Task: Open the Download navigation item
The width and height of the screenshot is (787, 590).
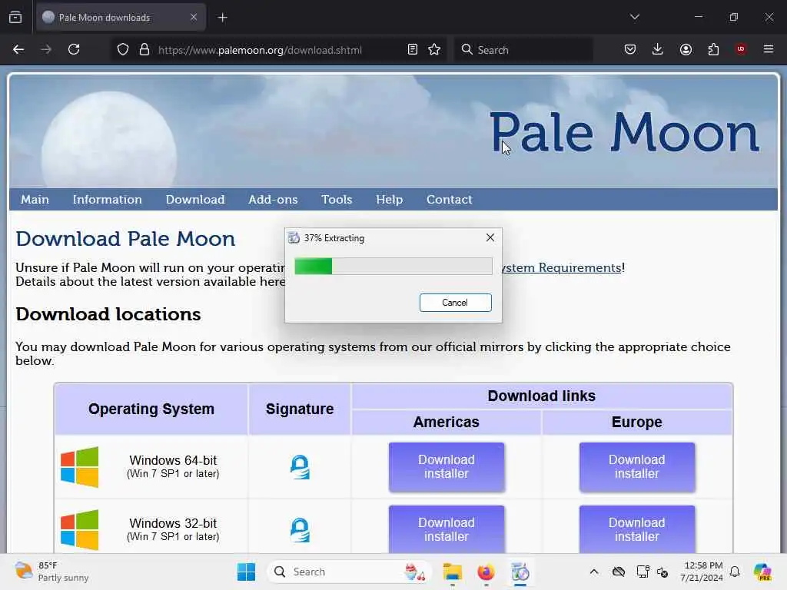Action: tap(195, 199)
